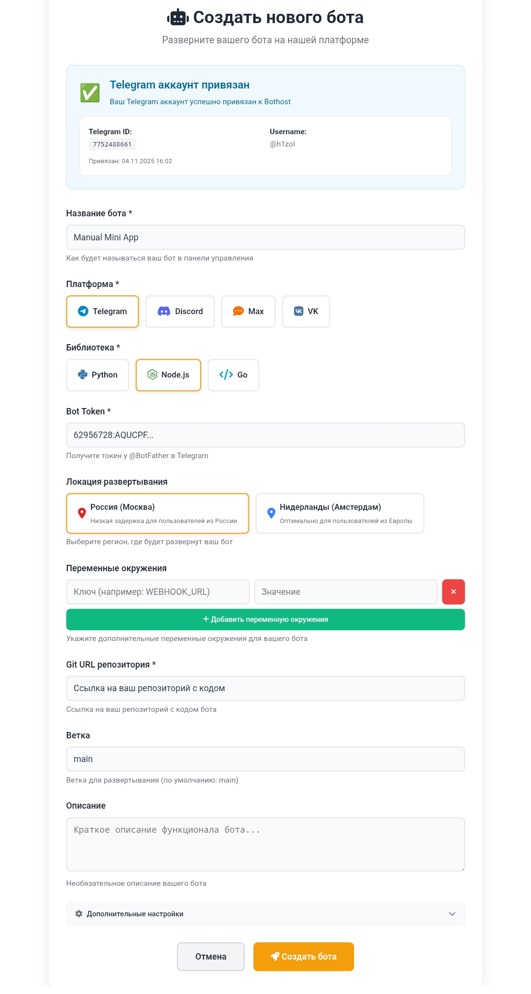Click the Локация развертывания label

[117, 482]
